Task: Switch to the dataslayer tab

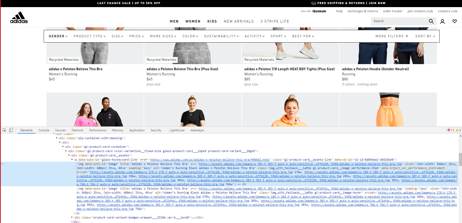Action: coord(197,130)
